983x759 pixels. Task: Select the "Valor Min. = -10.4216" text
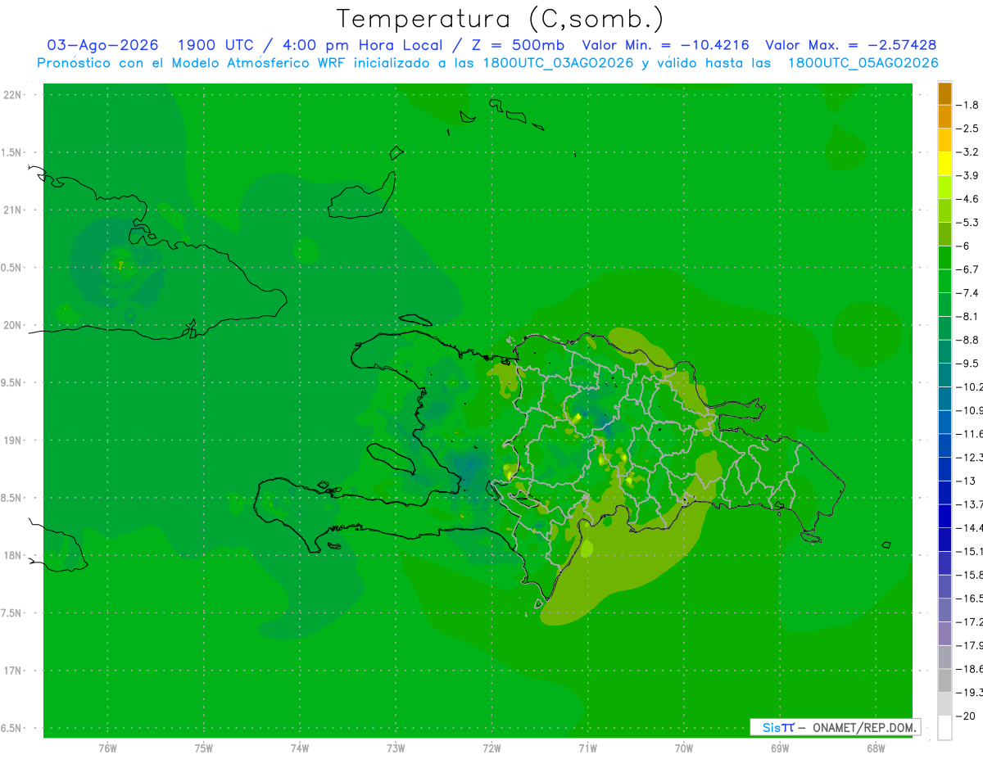(x=665, y=45)
